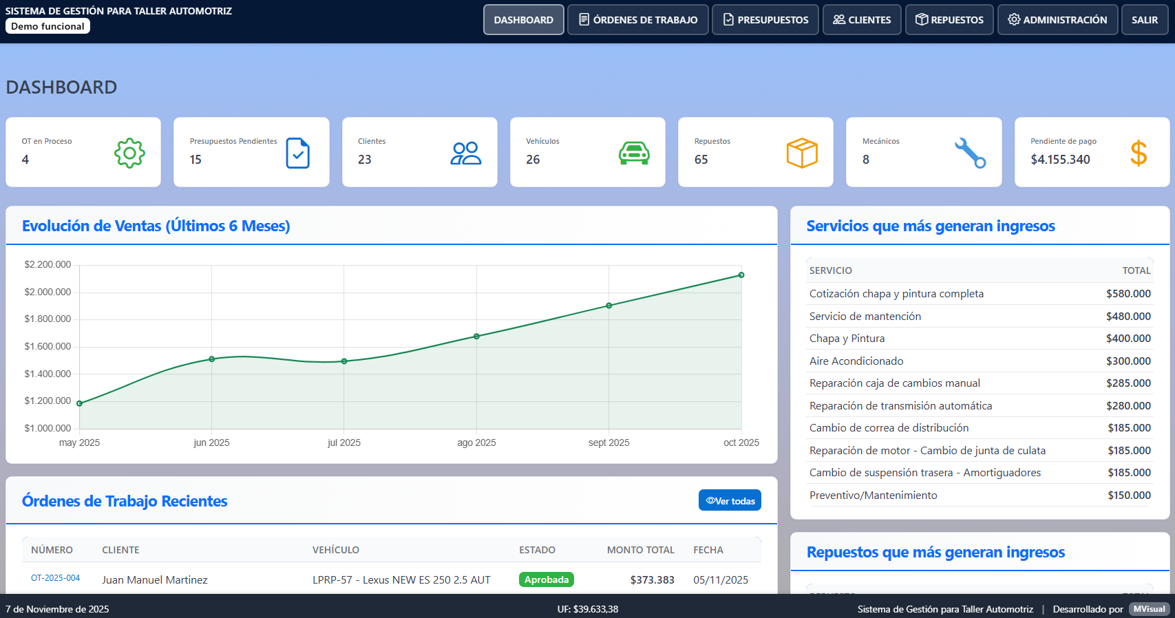
Task: Select the sept 2025 data point on sales chart
Action: coord(609,306)
